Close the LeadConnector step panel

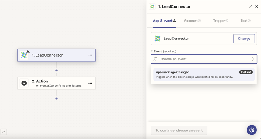click(256, 6)
